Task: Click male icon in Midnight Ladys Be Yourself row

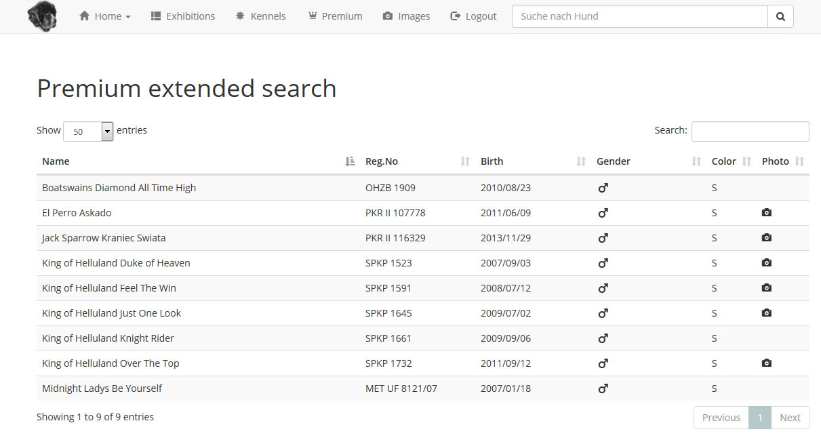Action: [603, 388]
